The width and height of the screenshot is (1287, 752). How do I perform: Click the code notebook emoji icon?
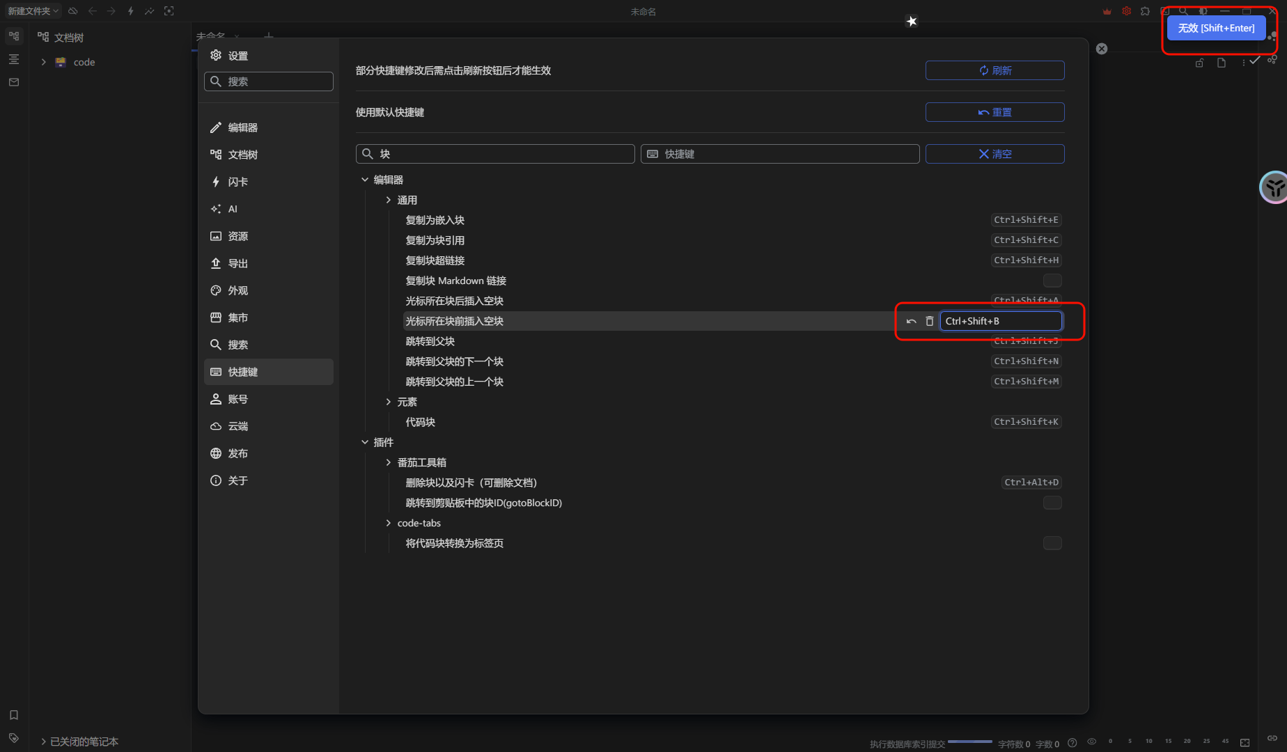click(x=61, y=62)
